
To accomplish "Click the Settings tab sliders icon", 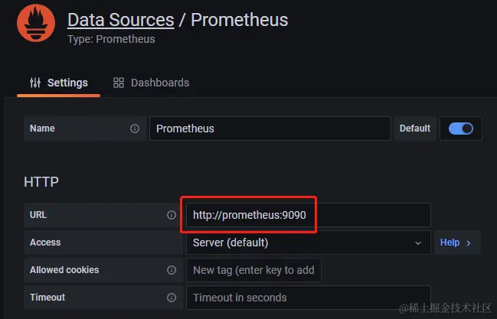I will click(x=35, y=83).
